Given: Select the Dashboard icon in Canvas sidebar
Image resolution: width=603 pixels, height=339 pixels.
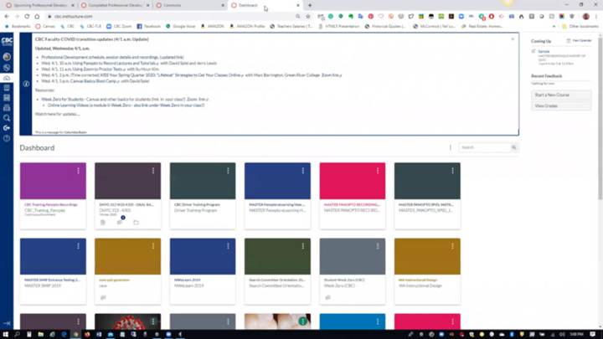Looking at the screenshot, I should click(7, 78).
